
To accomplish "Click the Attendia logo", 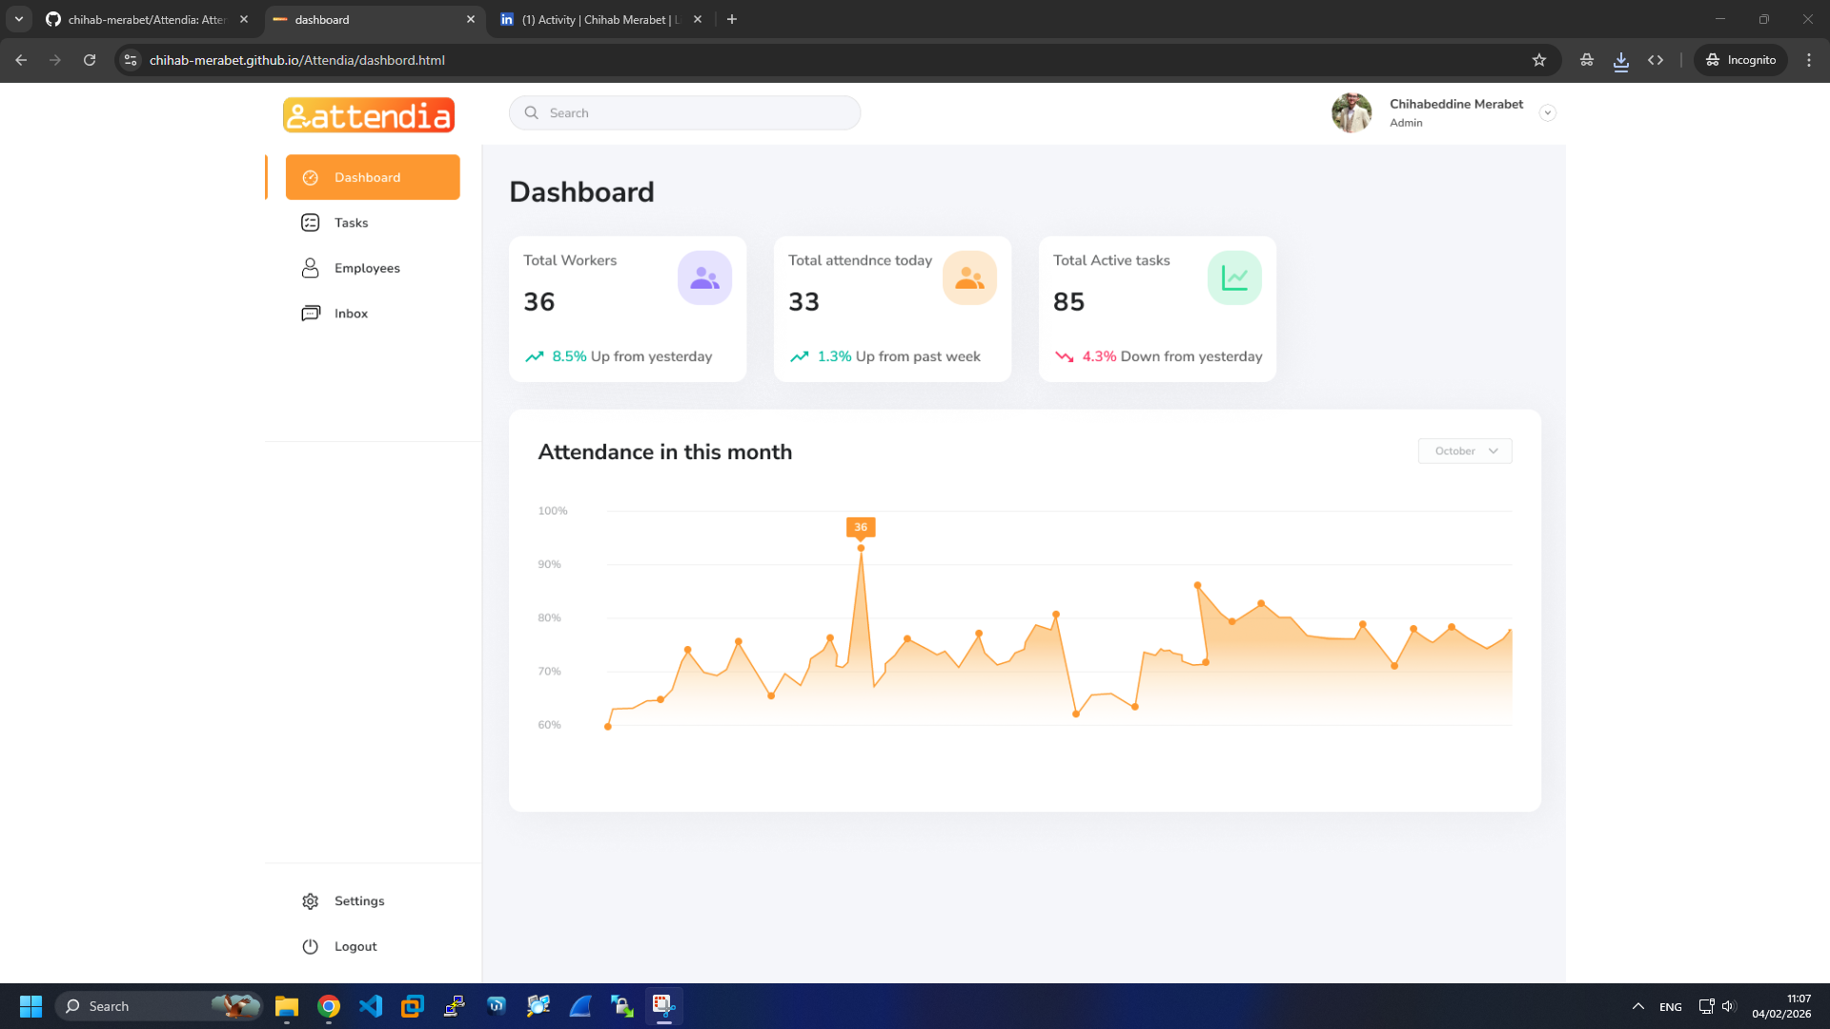I will pos(368,114).
